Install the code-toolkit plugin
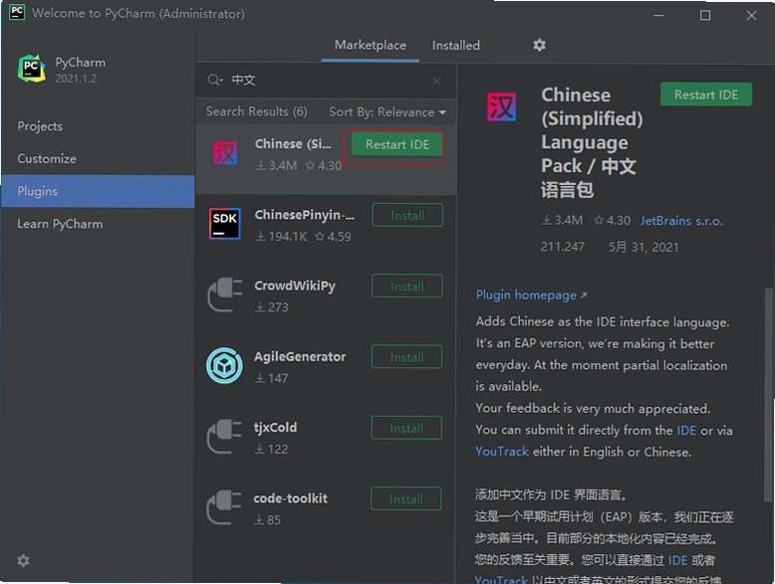This screenshot has width=775, height=584. [405, 499]
